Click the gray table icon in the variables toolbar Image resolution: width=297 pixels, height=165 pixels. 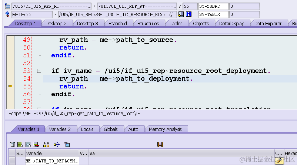pyautogui.click(x=28, y=144)
